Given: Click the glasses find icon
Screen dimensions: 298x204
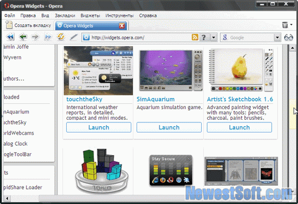Looking at the screenshot, I should click(288, 37).
